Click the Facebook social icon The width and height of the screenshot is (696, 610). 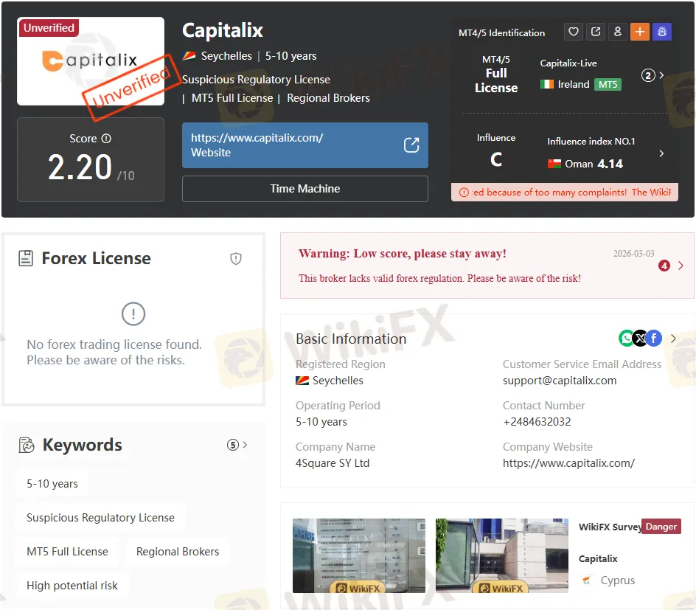pyautogui.click(x=654, y=339)
